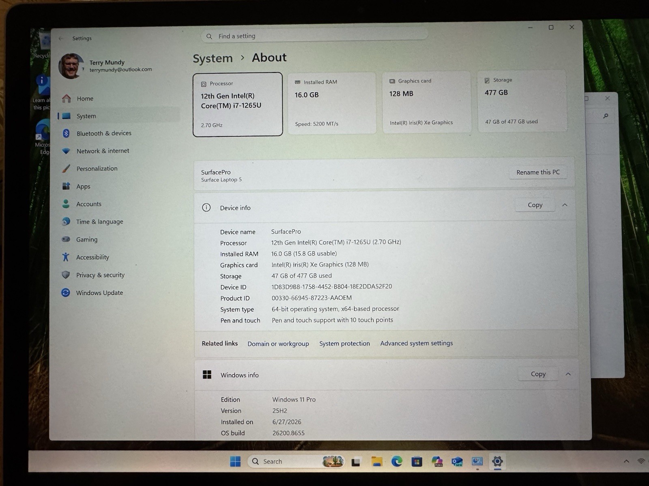Click the Accessibility figure icon

coord(66,257)
